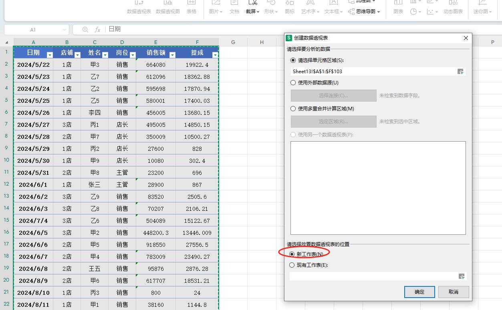The width and height of the screenshot is (502, 310).
Task: Expand the 图片 dropdown
Action: (x=221, y=12)
